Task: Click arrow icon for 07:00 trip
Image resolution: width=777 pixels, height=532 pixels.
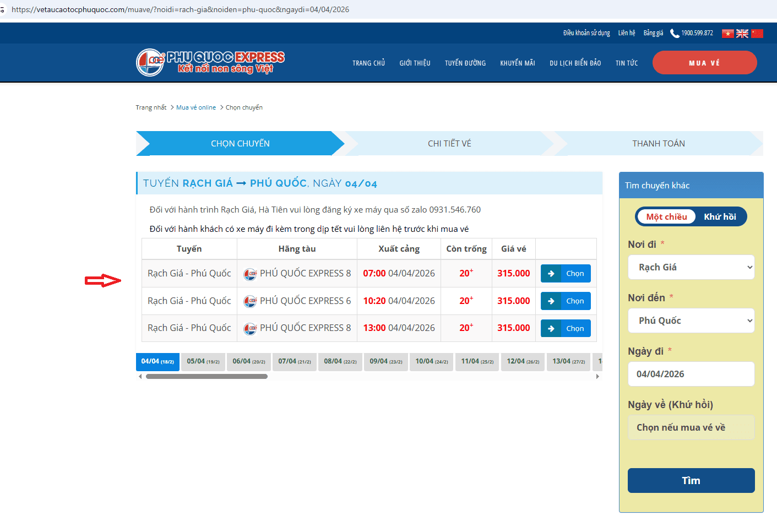Action: click(551, 274)
